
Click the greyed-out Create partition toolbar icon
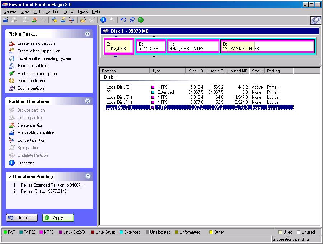point(25,20)
